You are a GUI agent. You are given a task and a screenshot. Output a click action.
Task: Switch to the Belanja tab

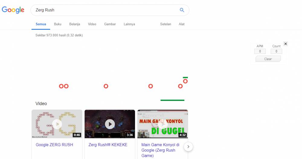[75, 24]
